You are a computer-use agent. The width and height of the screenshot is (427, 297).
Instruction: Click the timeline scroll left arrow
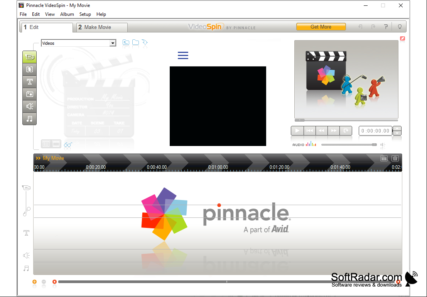click(x=54, y=282)
